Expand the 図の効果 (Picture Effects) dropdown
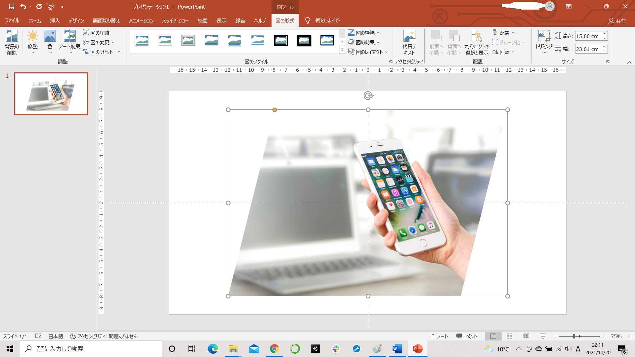635x357 pixels. [x=378, y=42]
